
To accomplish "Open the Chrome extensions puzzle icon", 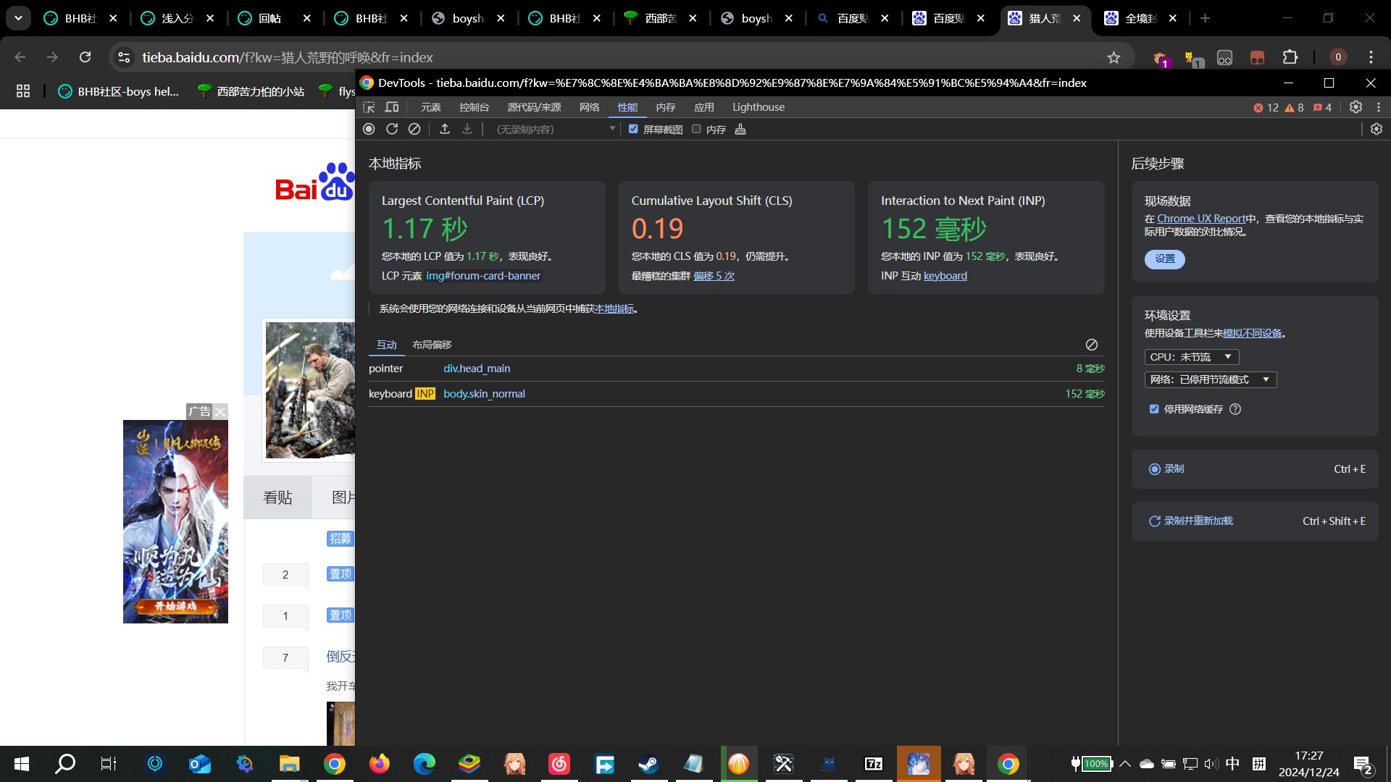I will click(1290, 57).
